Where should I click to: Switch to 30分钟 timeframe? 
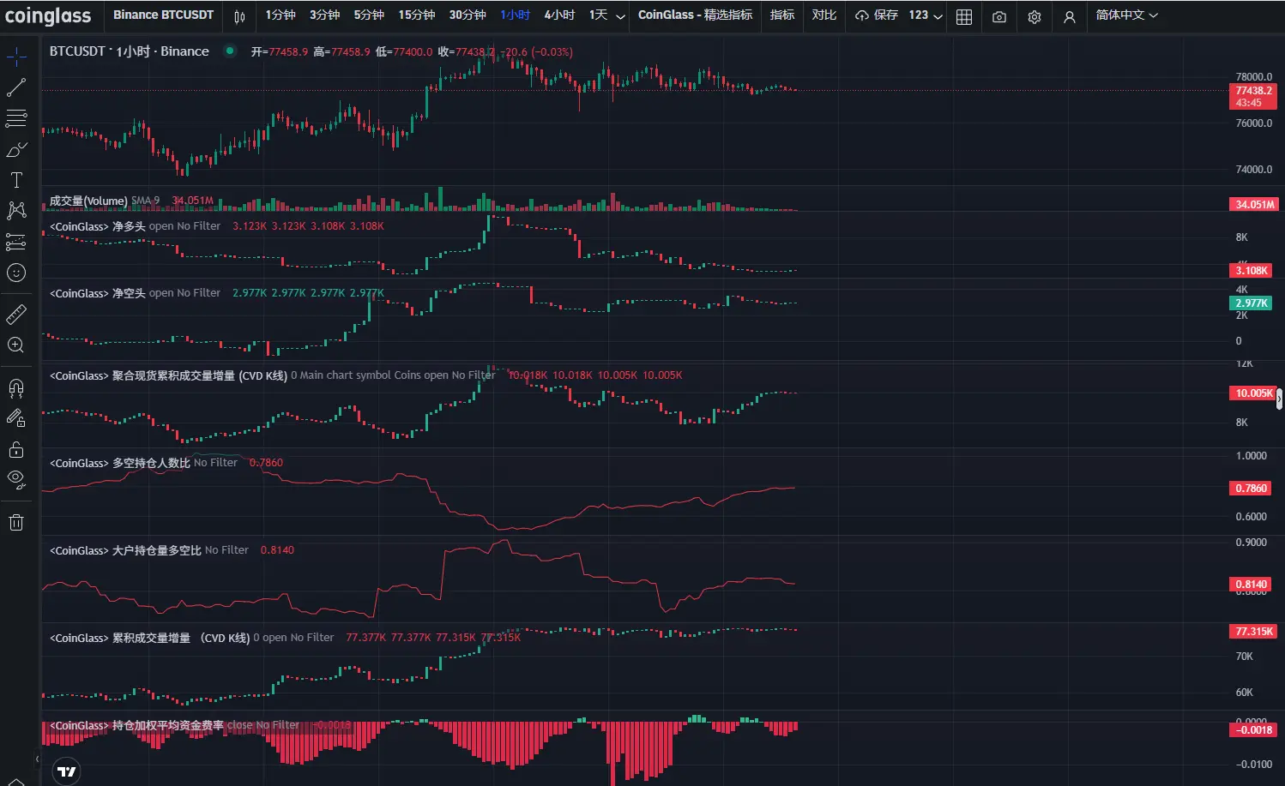tap(468, 15)
